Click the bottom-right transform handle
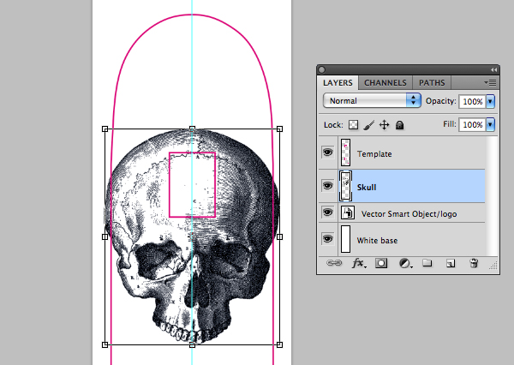The width and height of the screenshot is (514, 365). click(279, 344)
